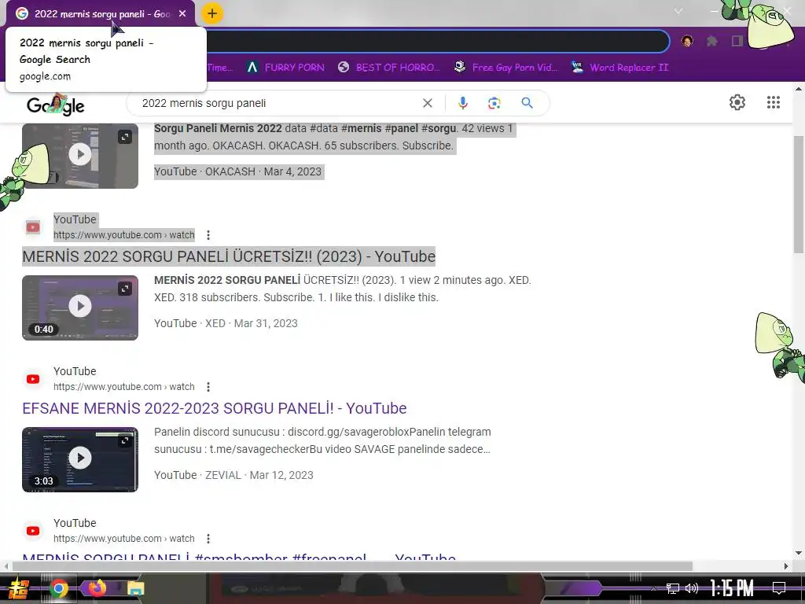Click the YouTube favicon of the bottom result
Image resolution: width=805 pixels, height=604 pixels.
(x=33, y=531)
